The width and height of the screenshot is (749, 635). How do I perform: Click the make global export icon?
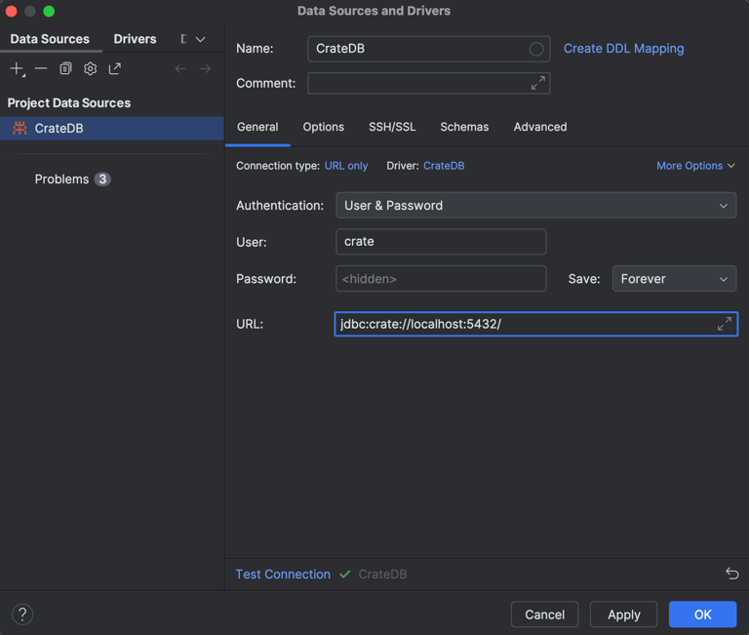click(115, 69)
